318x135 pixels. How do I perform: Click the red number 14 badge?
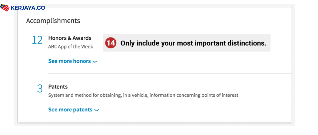point(111,43)
